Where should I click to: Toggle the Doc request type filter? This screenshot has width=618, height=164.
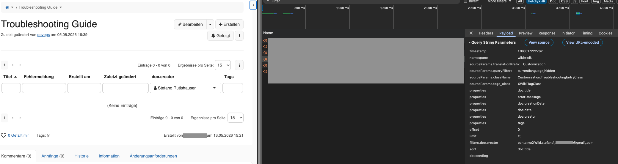(x=553, y=1)
